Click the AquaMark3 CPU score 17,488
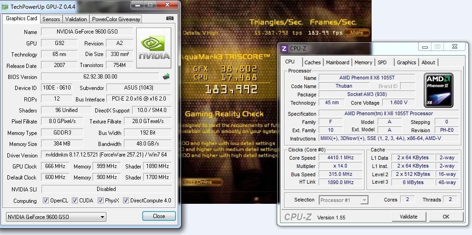Image resolution: width=472 pixels, height=235 pixels. click(x=239, y=78)
